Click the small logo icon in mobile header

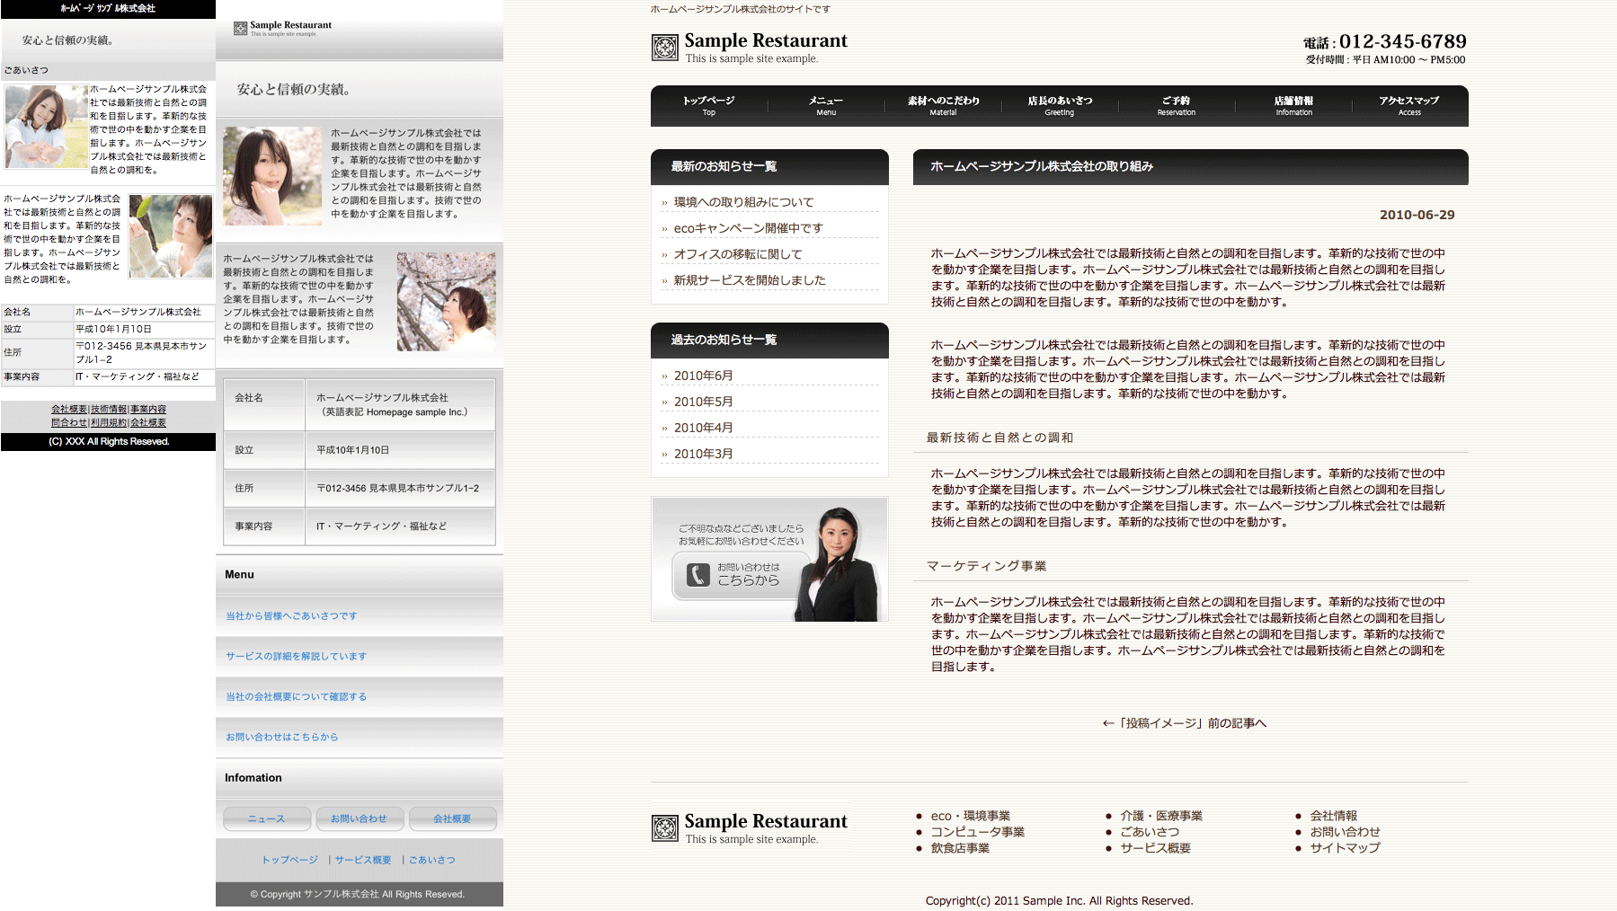pyautogui.click(x=240, y=29)
